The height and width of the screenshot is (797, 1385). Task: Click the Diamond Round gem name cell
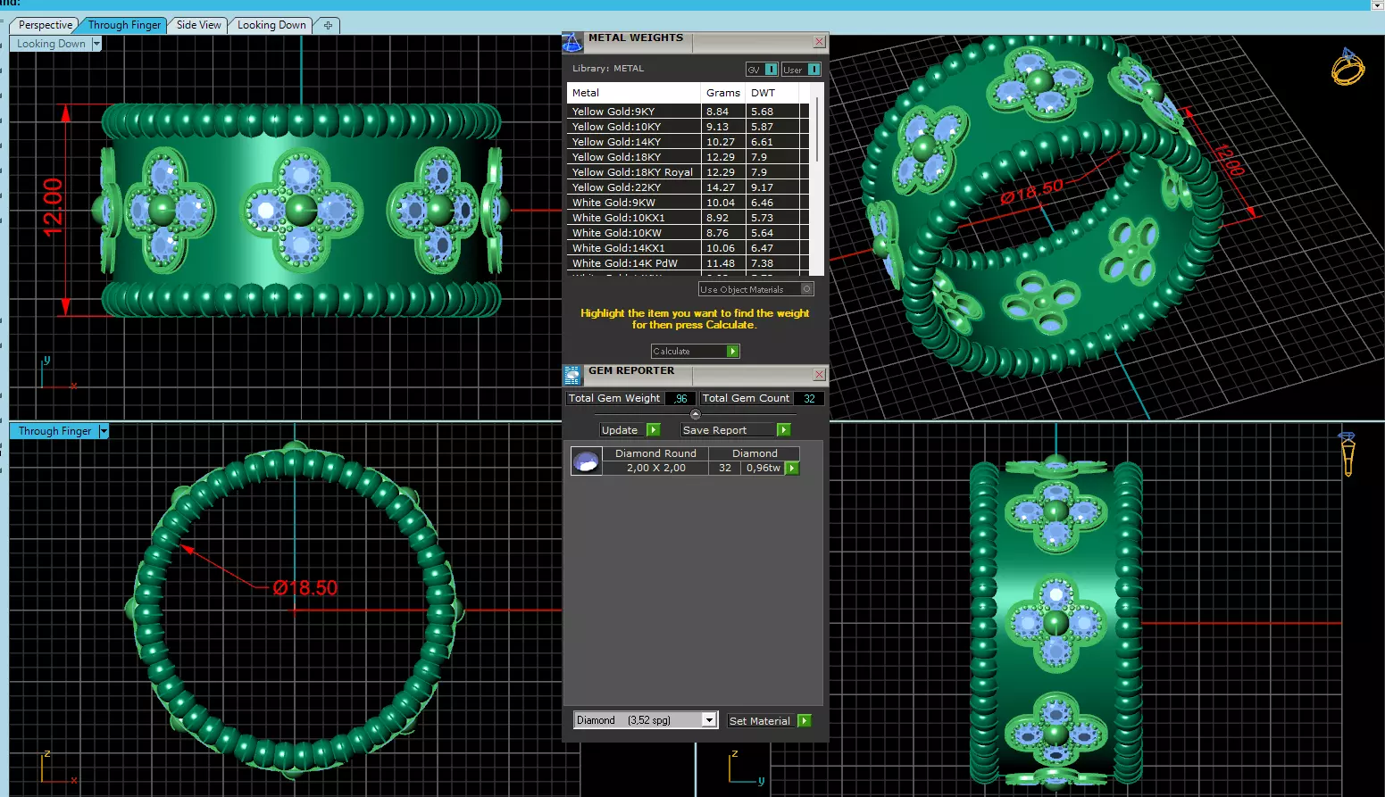tap(655, 453)
